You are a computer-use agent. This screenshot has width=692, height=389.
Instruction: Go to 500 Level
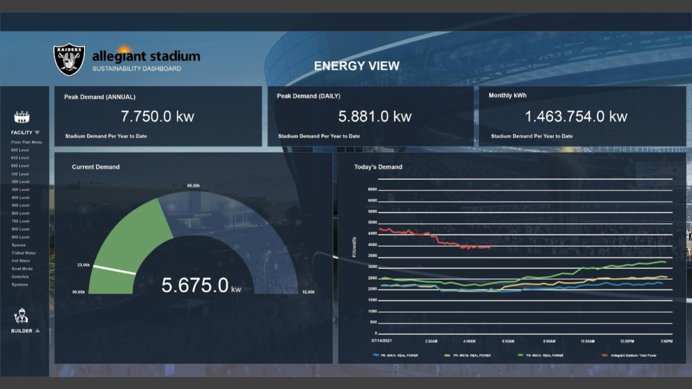20,205
